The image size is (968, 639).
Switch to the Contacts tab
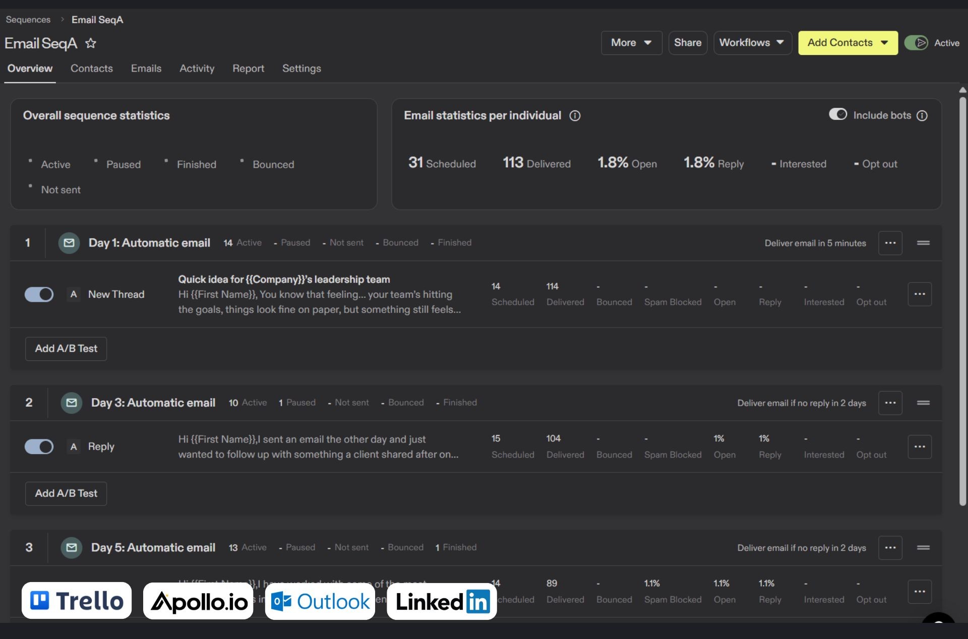coord(91,69)
